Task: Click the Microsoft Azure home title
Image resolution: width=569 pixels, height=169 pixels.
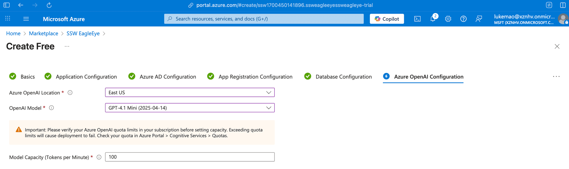Action: [x=64, y=19]
